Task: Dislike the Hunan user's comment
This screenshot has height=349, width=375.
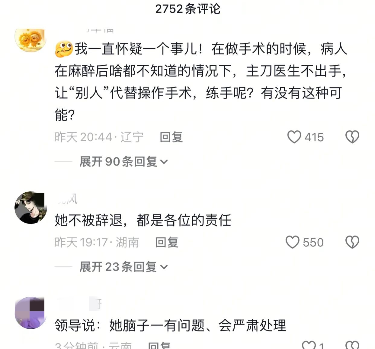Action: [x=352, y=242]
